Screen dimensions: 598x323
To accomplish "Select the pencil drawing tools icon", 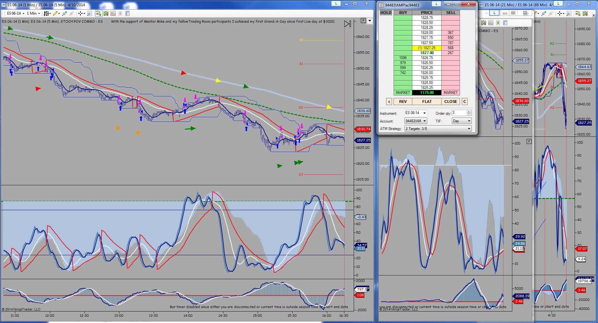I will [56, 13].
